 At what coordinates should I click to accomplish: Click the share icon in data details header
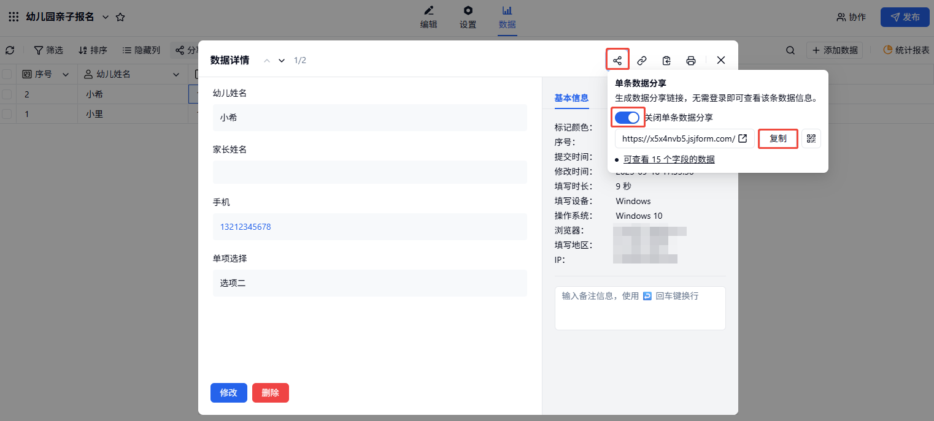point(617,60)
